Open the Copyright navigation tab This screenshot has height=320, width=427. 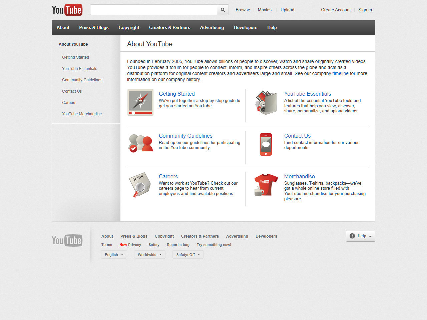129,28
